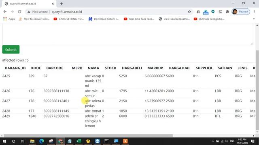The width and height of the screenshot is (259, 145).
Task: Click the Paused profile button
Action: coord(241,12)
